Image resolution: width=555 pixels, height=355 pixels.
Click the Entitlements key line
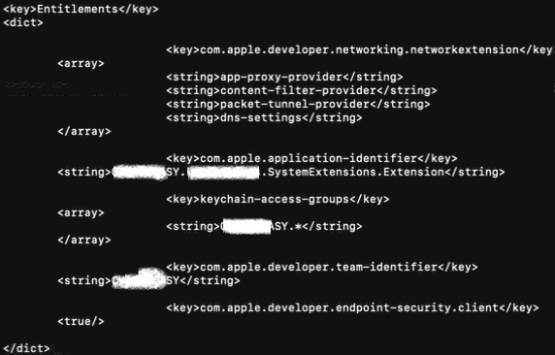point(81,9)
